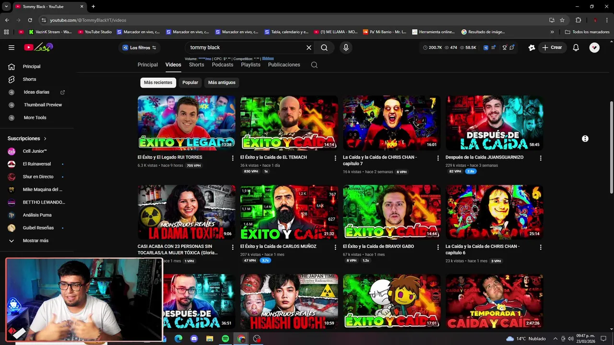Click the address bar URL
The width and height of the screenshot is (614, 345).
tap(88, 20)
